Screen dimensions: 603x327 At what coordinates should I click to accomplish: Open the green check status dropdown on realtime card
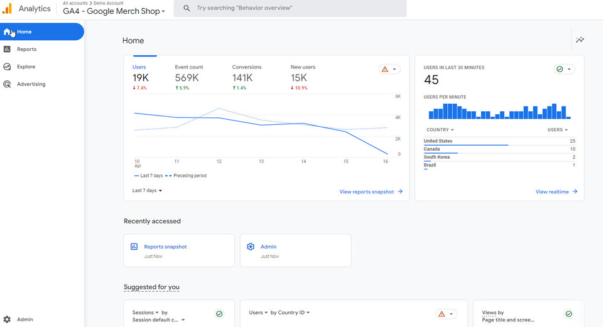tap(563, 69)
